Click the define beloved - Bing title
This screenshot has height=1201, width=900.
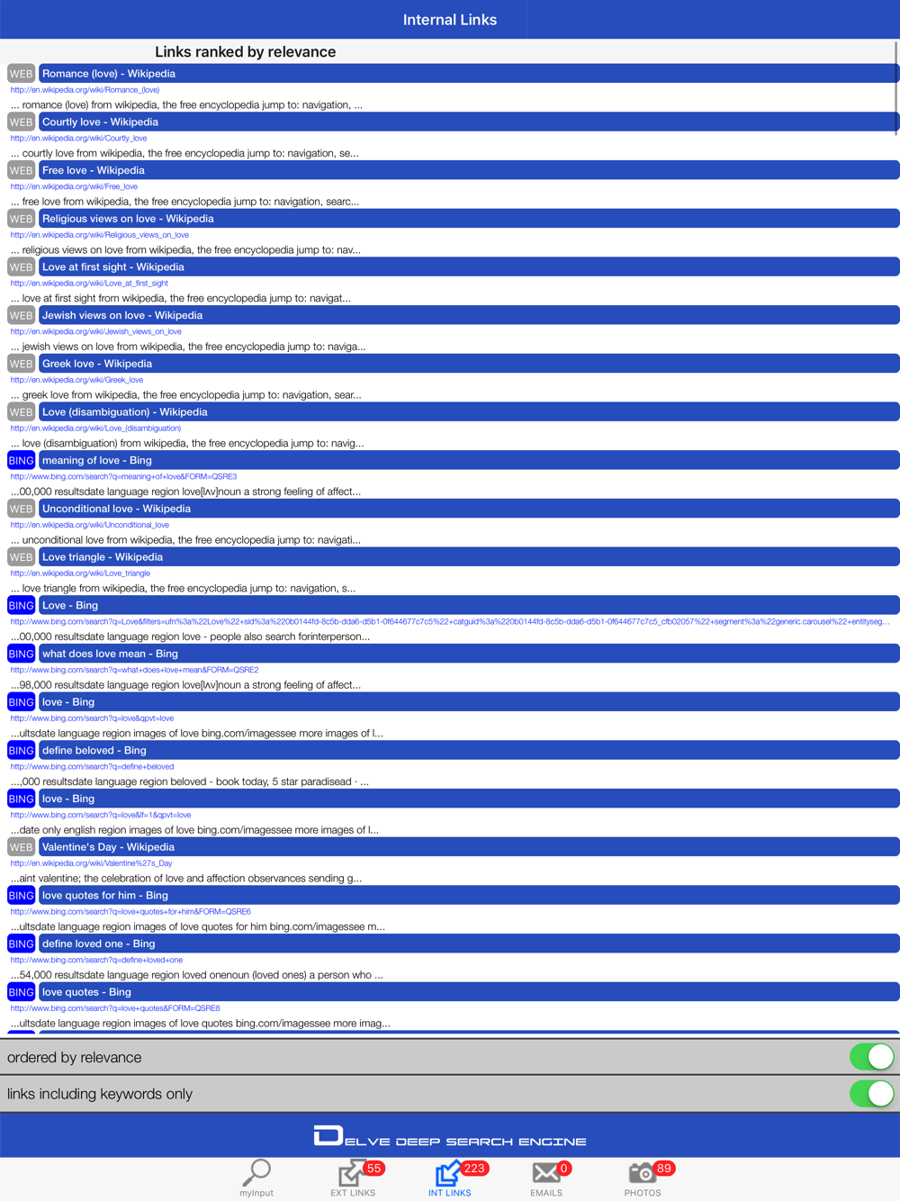pyautogui.click(x=469, y=751)
